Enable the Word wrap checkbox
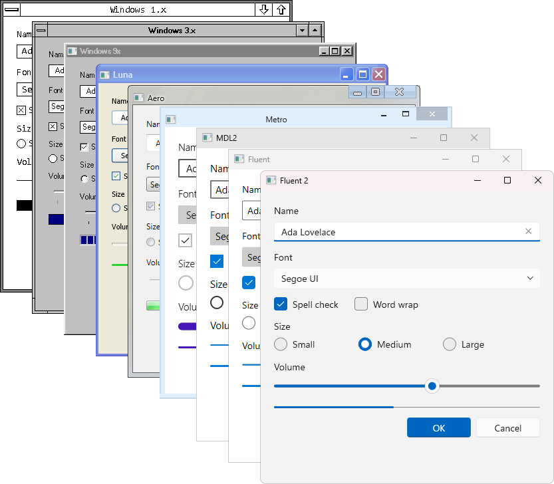The width and height of the screenshot is (554, 484). pos(361,304)
